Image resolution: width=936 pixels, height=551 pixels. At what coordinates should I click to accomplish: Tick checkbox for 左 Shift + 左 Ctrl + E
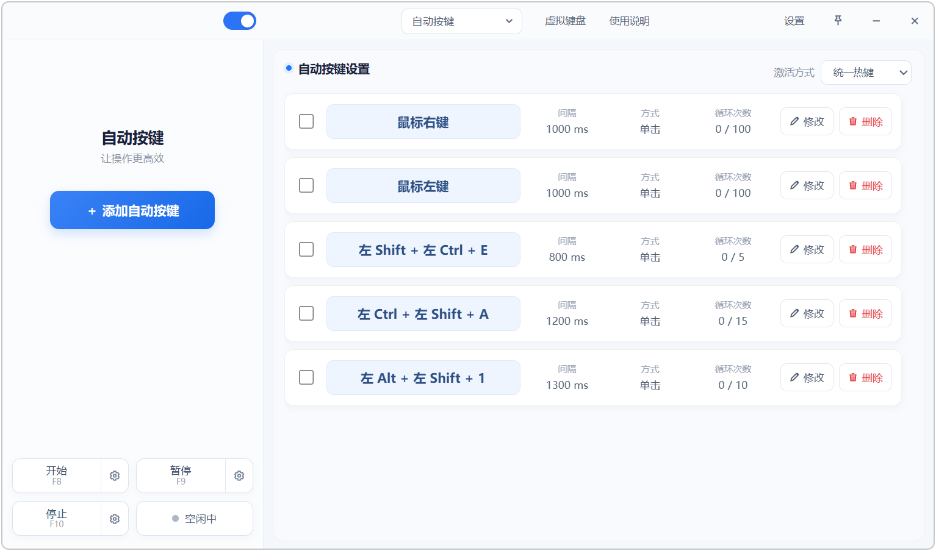click(306, 249)
